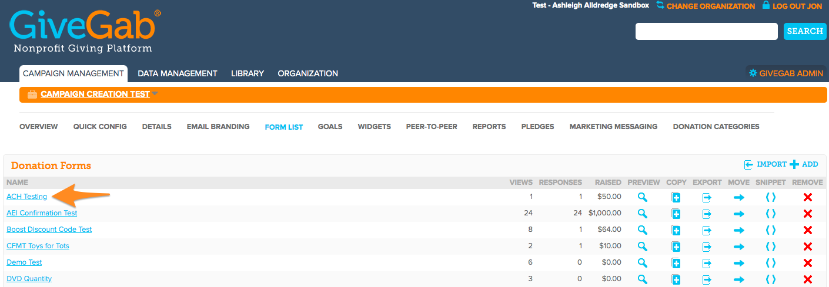Go to the Organization tab
The image size is (829, 287).
tap(308, 73)
